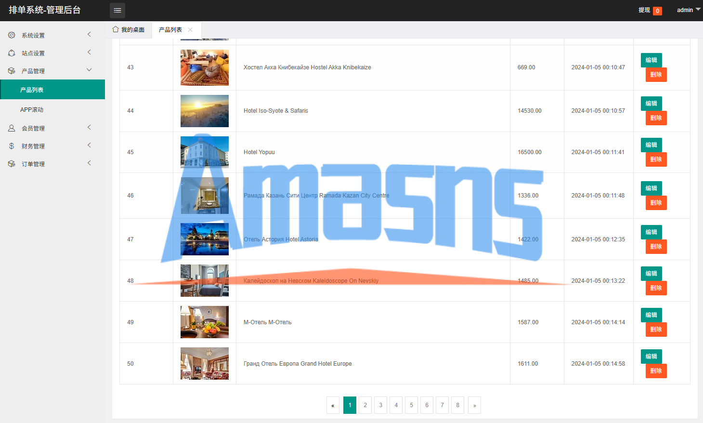
Task: Click 删除 for Grand Hotel Europe
Action: pyautogui.click(x=656, y=371)
